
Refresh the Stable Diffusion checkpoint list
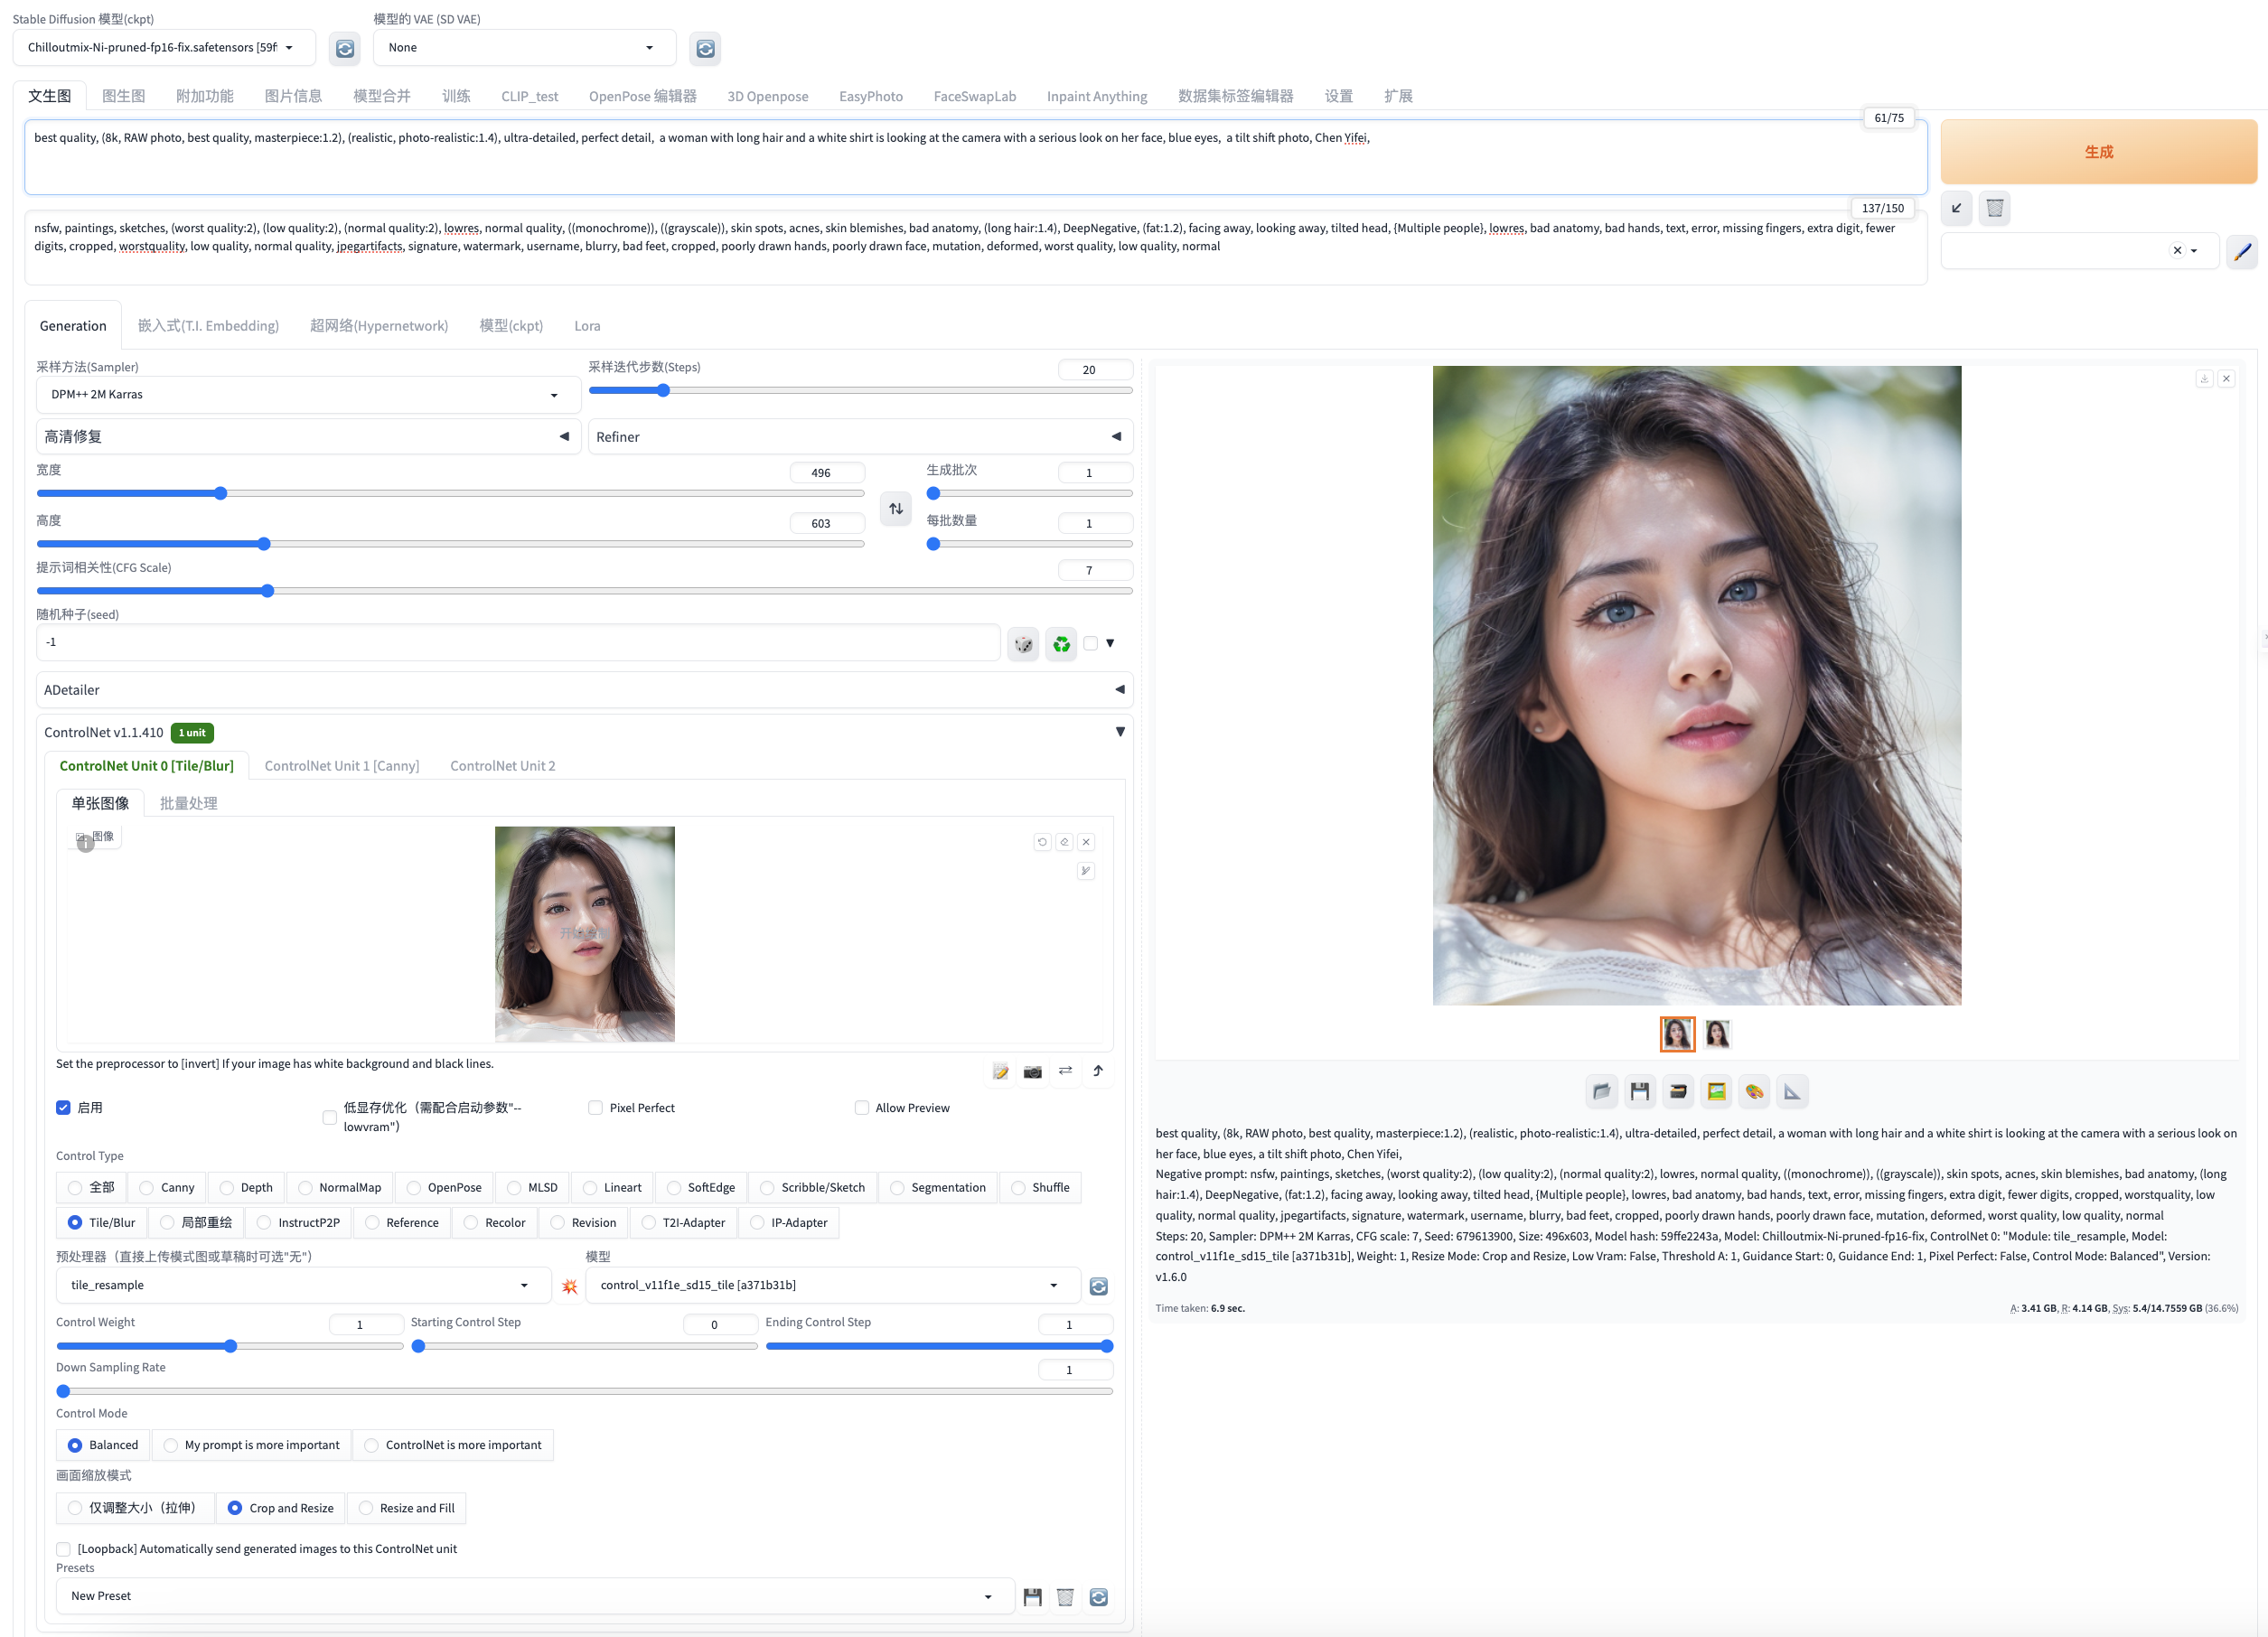[x=345, y=48]
